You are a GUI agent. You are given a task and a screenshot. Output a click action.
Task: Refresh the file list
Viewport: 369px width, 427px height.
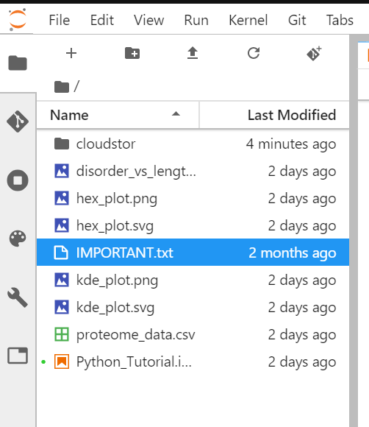pyautogui.click(x=254, y=53)
